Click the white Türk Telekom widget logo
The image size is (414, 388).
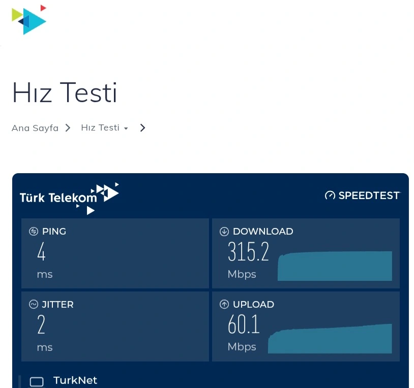[x=69, y=198]
